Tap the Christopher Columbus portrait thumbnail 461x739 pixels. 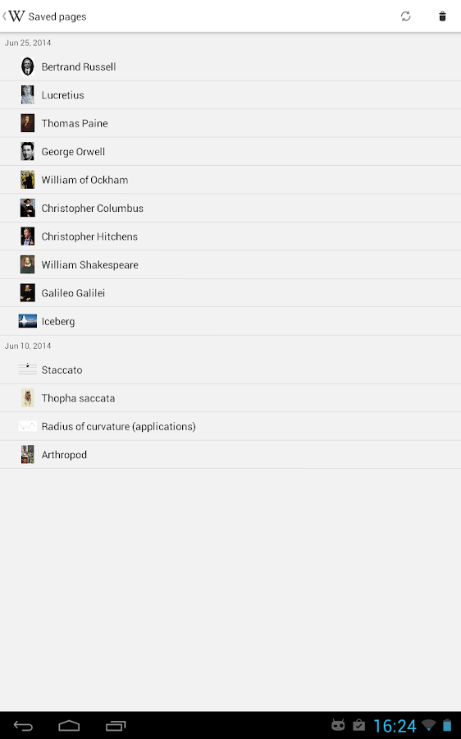point(27,209)
